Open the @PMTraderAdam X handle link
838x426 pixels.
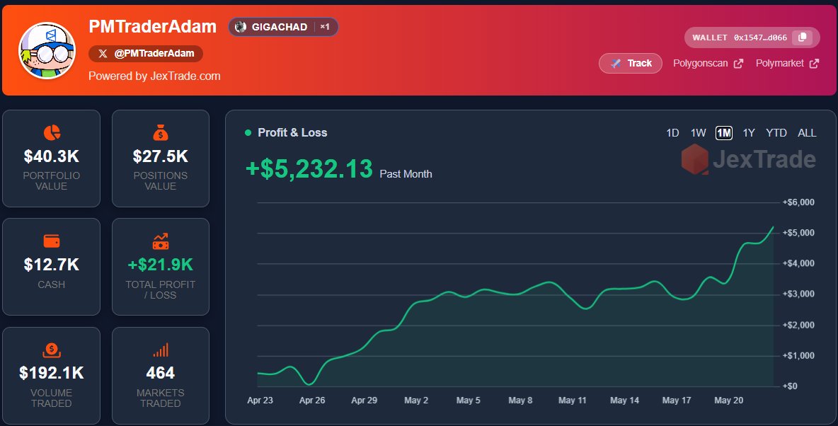145,54
